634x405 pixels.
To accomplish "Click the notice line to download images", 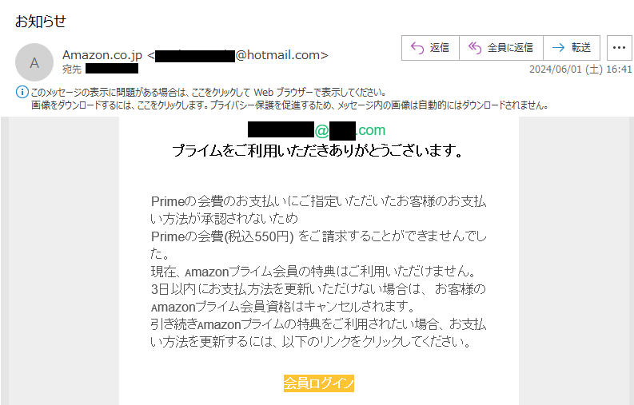I will 290,105.
